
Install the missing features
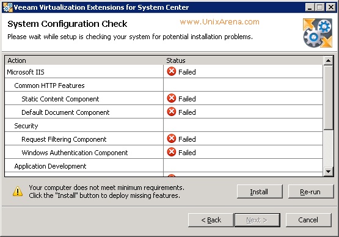(x=260, y=192)
